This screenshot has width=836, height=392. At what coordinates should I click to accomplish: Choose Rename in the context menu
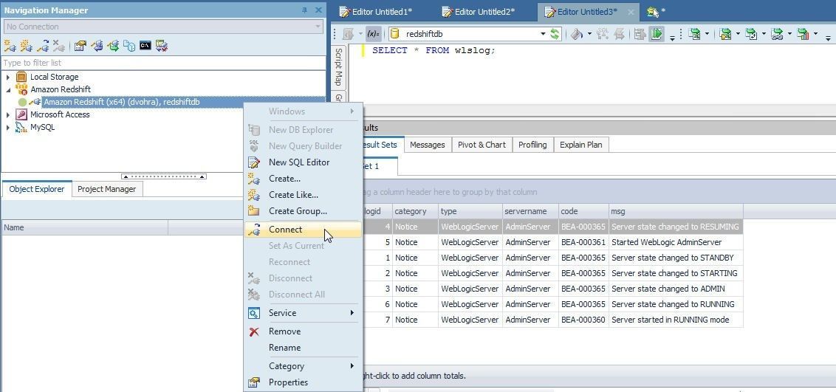pos(303,347)
